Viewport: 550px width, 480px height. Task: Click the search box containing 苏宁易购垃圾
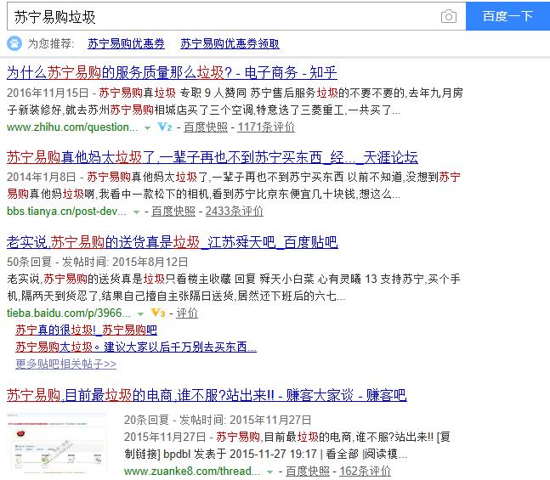236,16
